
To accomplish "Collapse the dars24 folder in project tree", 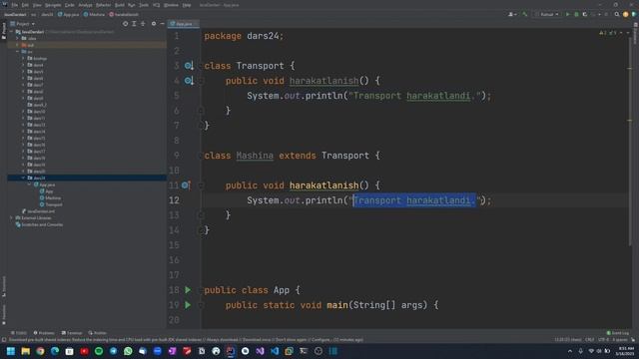I will coord(23,178).
